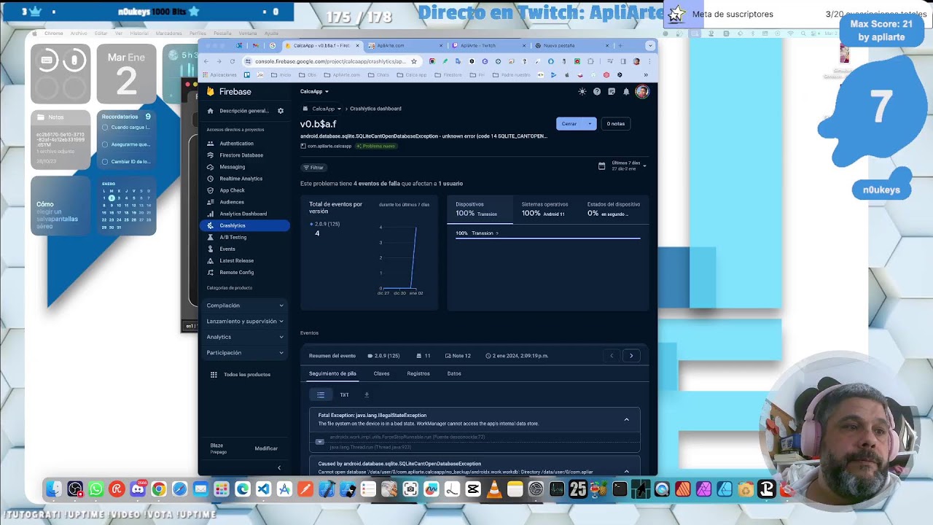Click project settings gear icon

(x=281, y=111)
